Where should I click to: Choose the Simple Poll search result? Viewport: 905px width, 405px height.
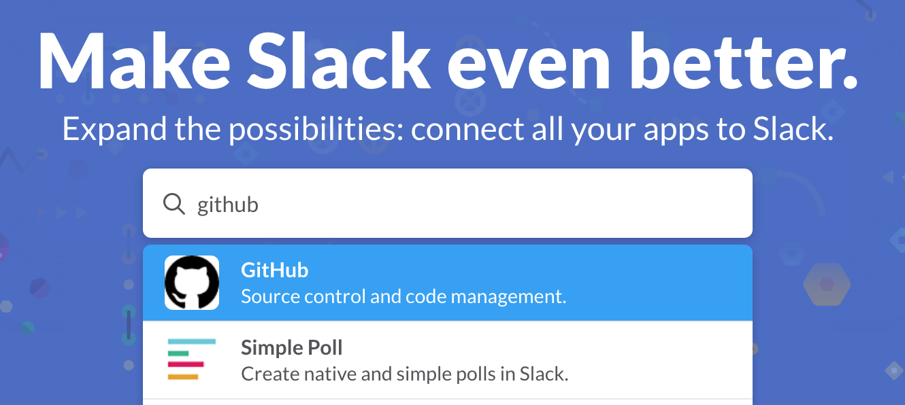point(448,359)
